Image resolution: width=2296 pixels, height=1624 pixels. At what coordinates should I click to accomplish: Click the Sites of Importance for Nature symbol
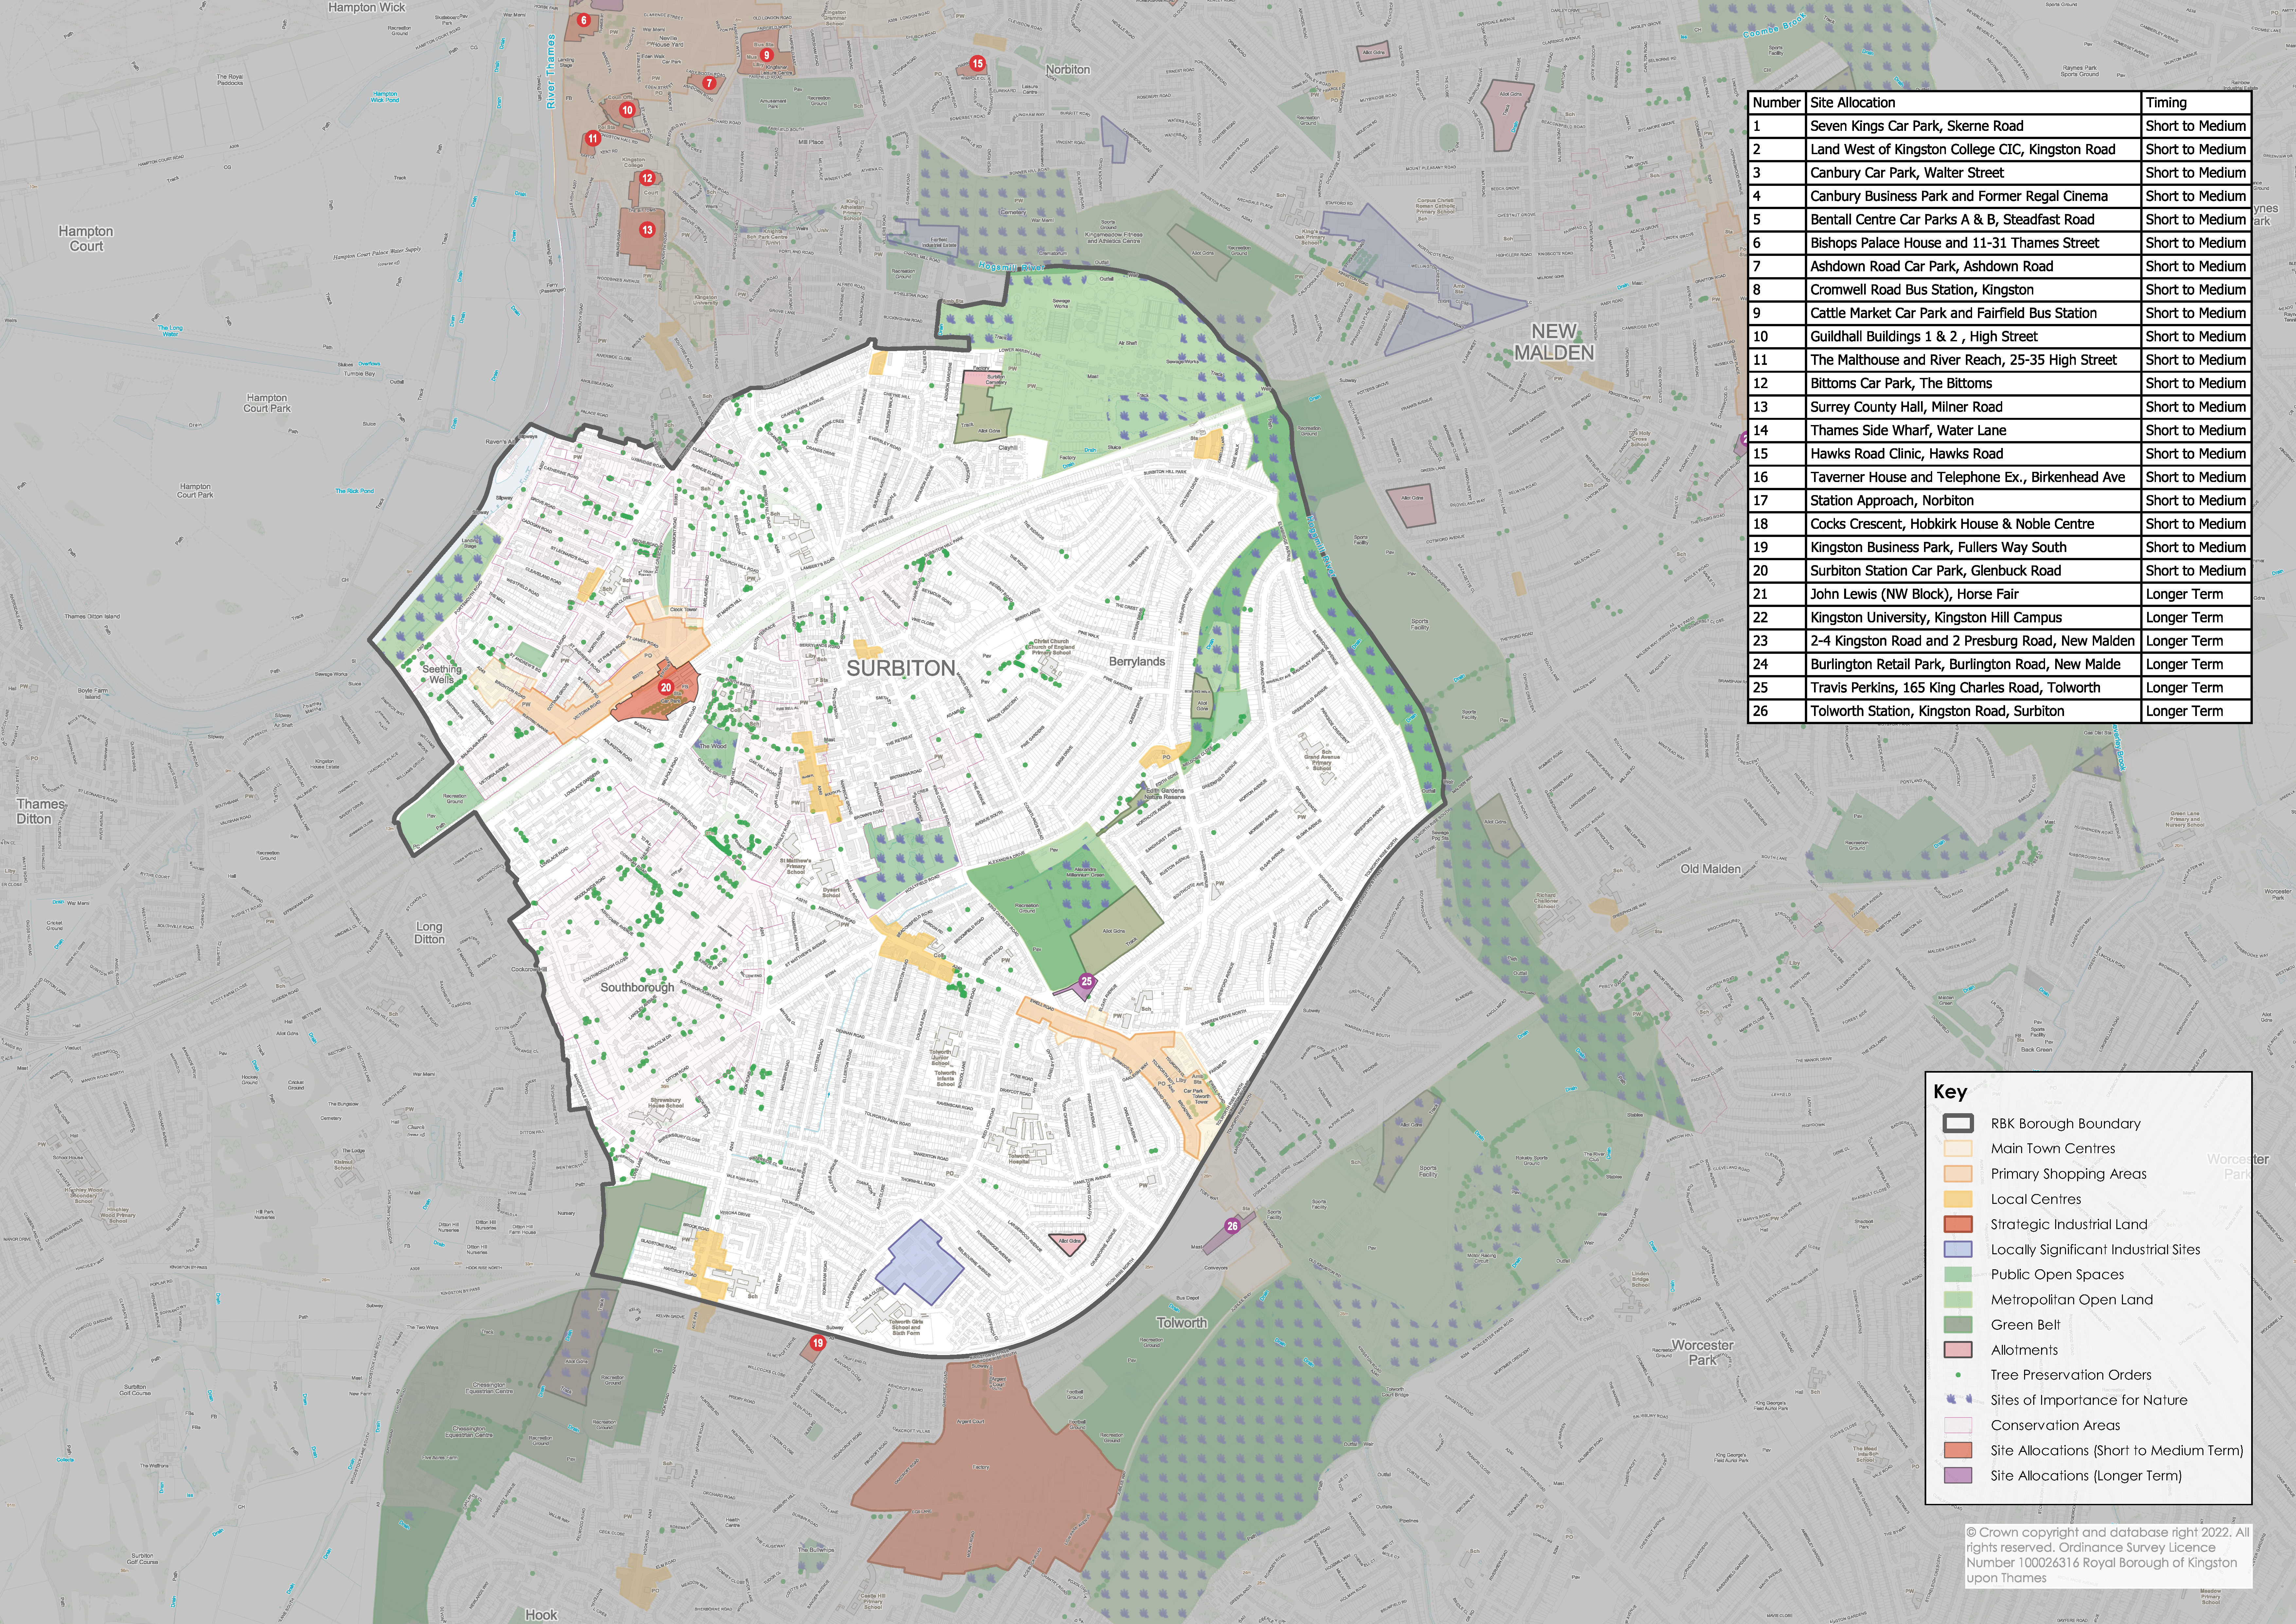coord(1958,1400)
